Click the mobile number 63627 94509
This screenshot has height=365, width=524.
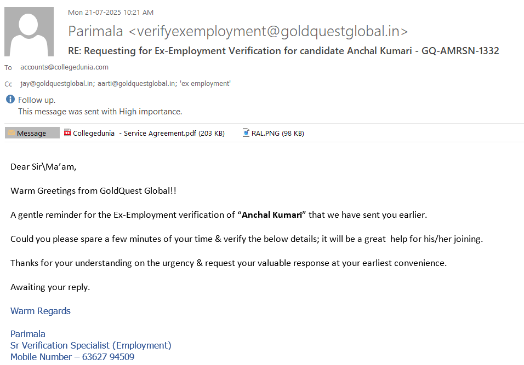pyautogui.click(x=108, y=357)
